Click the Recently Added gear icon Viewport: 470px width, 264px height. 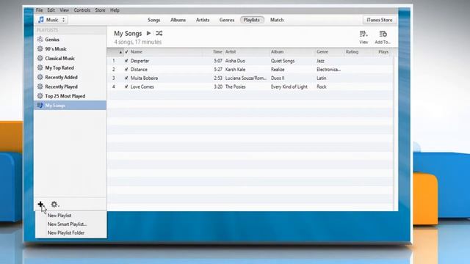tap(40, 77)
